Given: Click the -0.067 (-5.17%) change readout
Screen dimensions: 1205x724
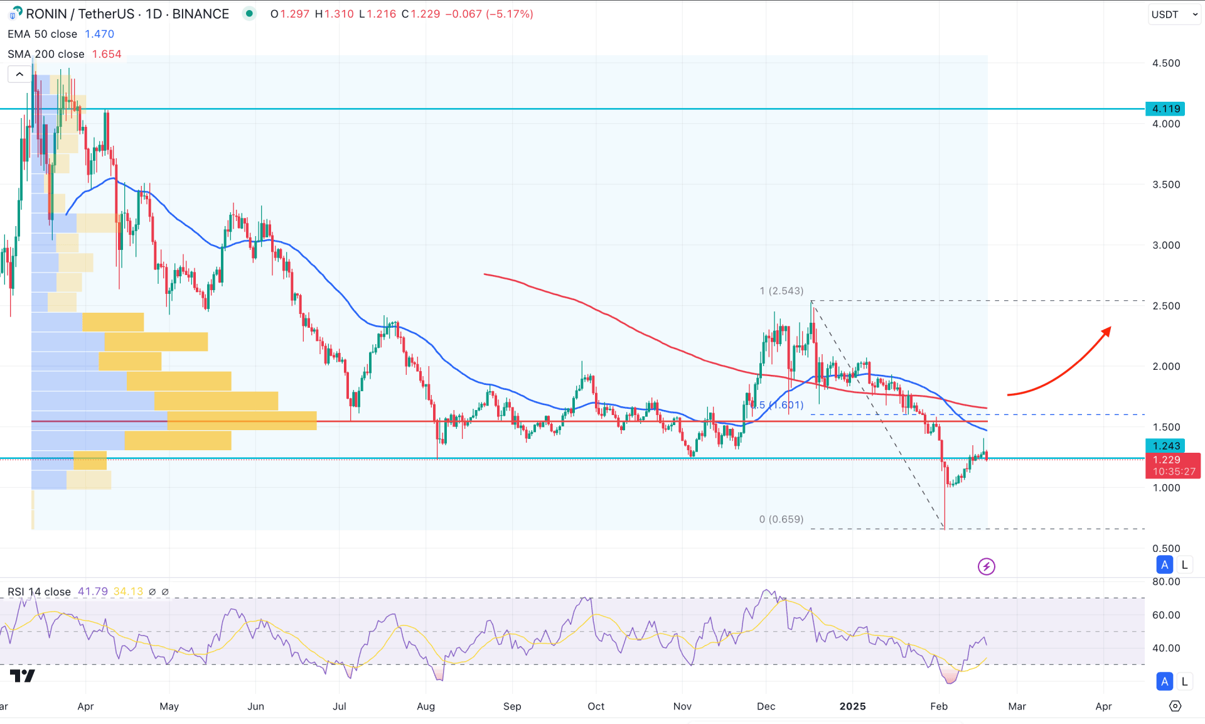Looking at the screenshot, I should (x=489, y=14).
